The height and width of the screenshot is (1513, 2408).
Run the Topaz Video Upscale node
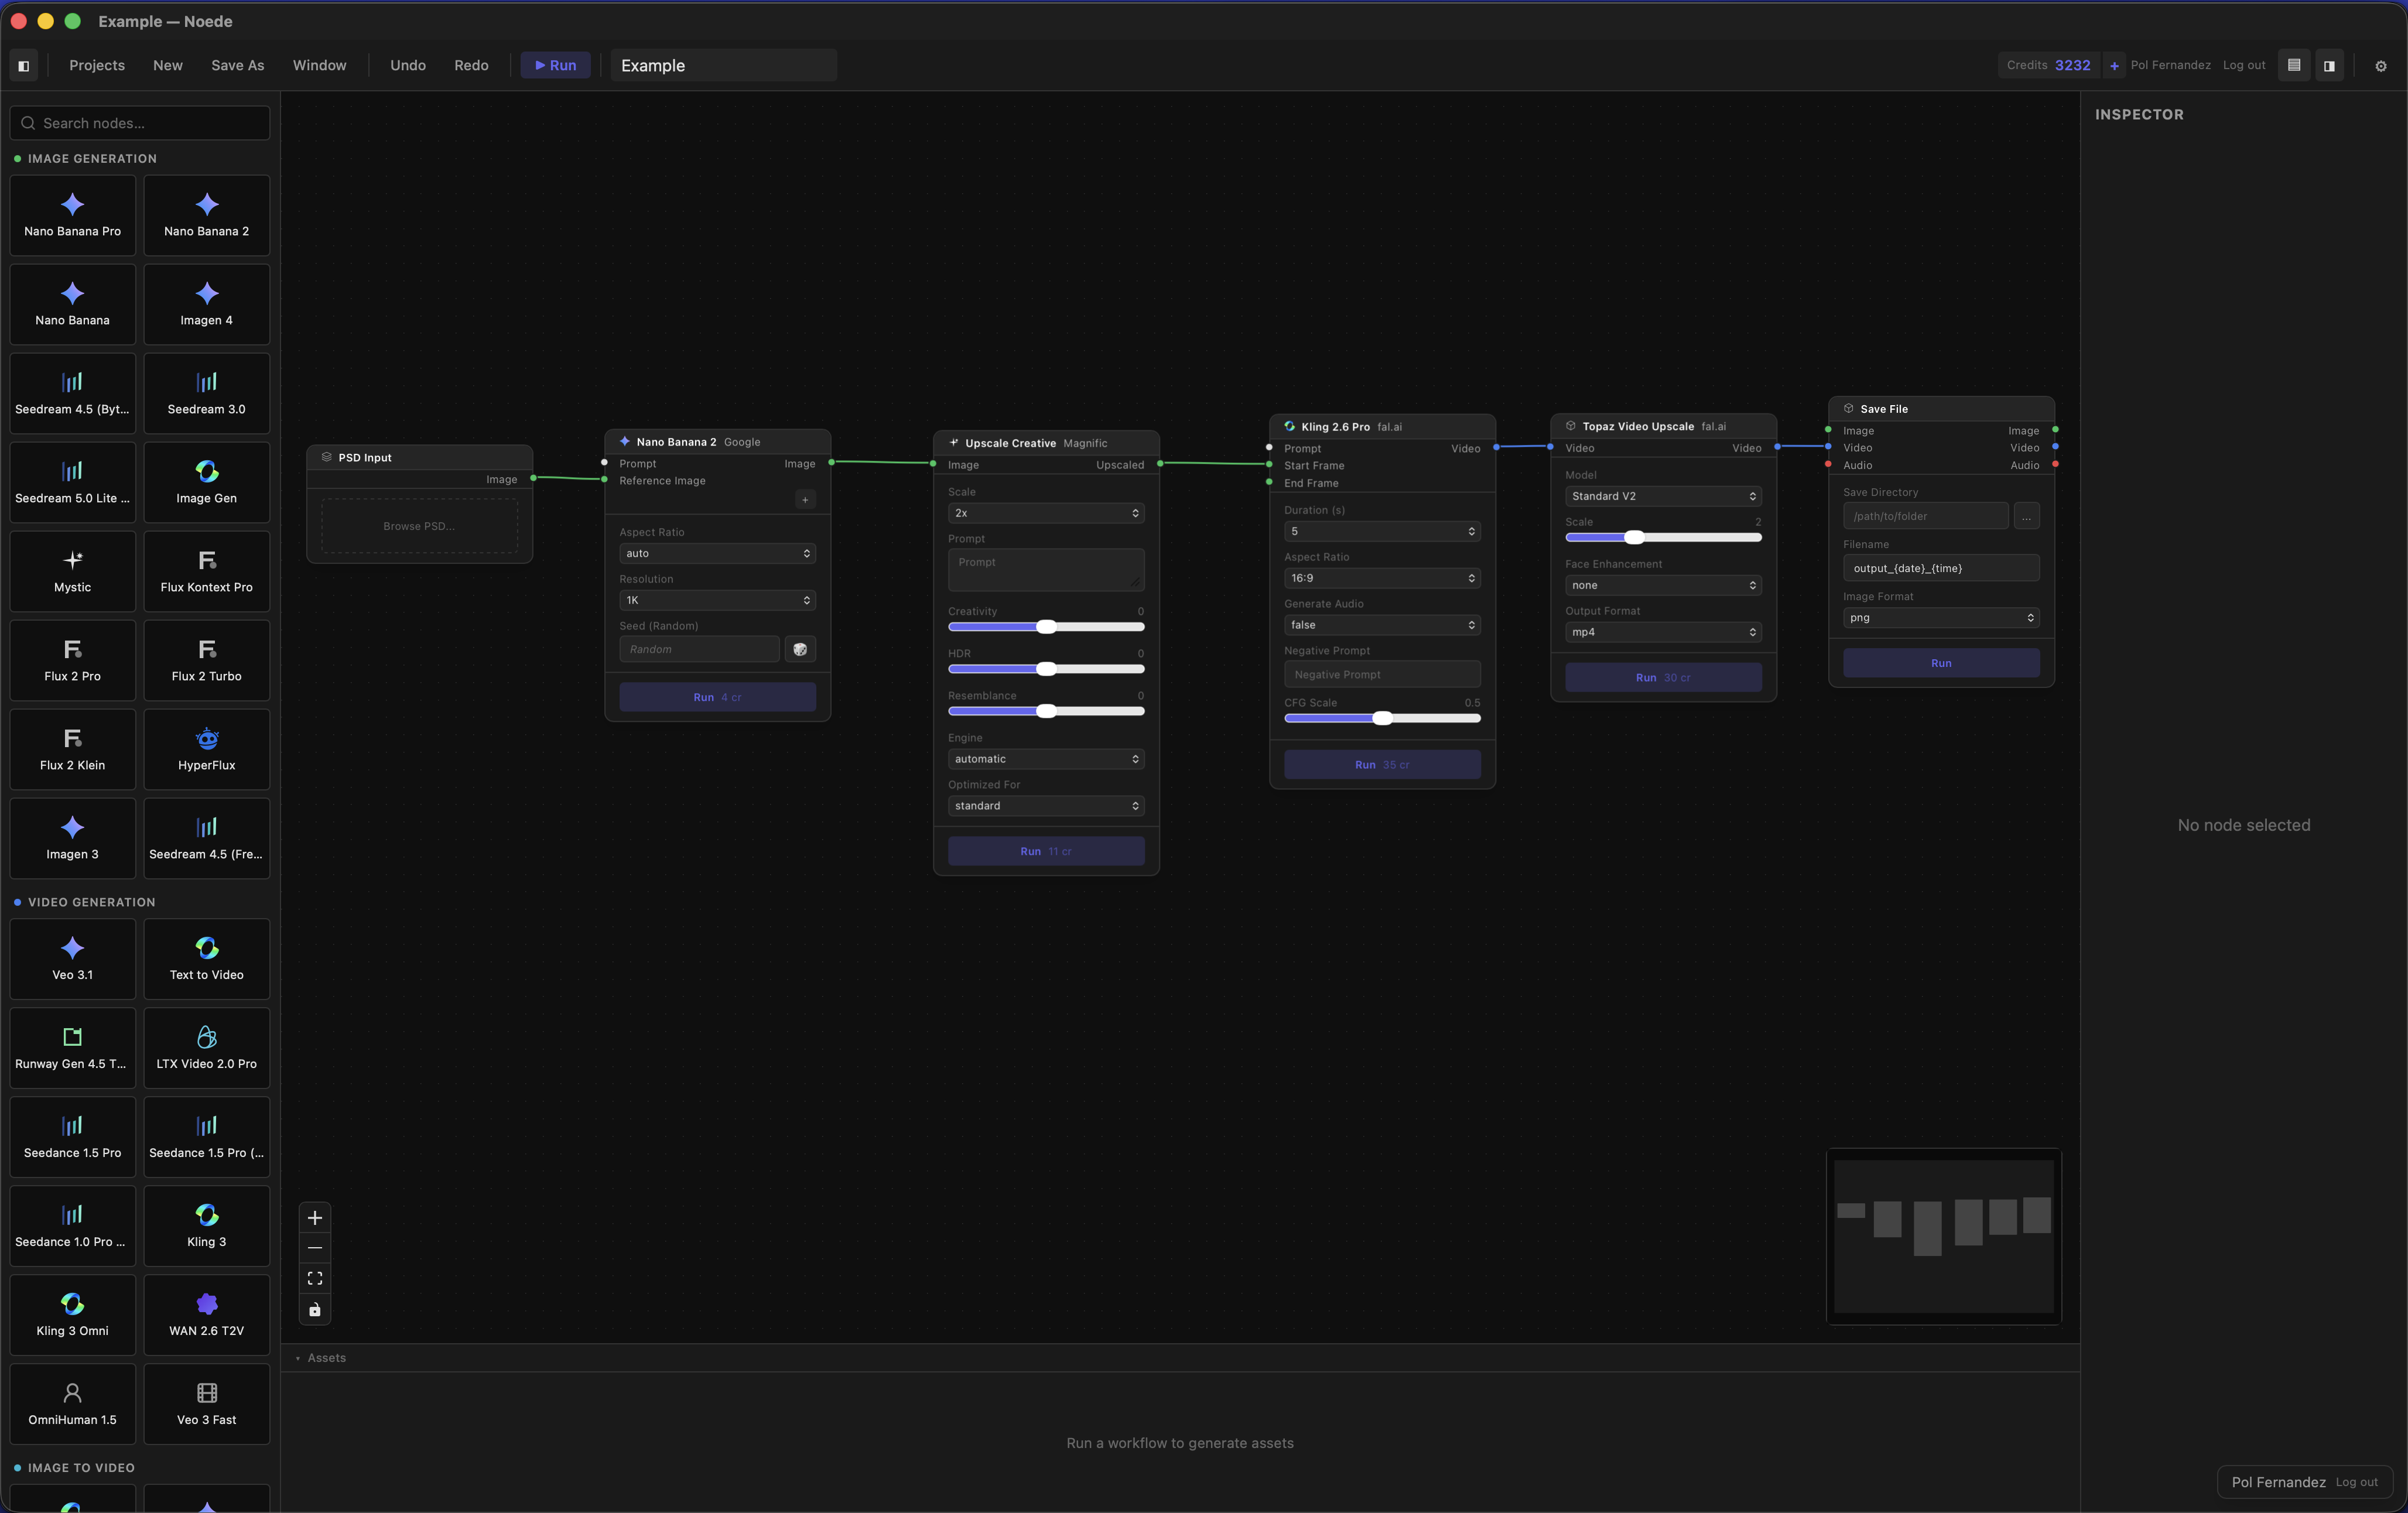click(1663, 677)
